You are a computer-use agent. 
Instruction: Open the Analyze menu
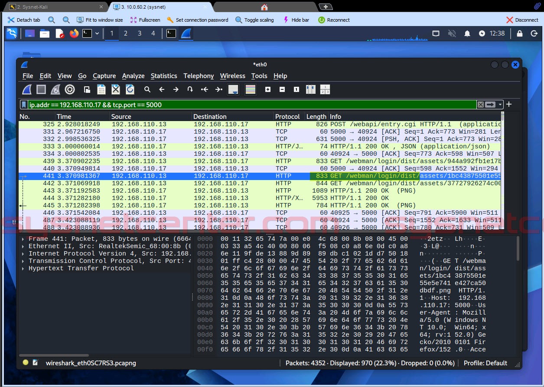[133, 76]
